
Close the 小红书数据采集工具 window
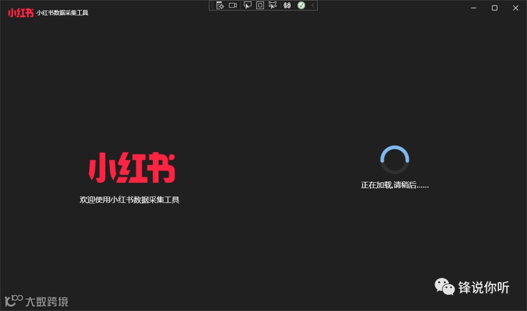516,8
